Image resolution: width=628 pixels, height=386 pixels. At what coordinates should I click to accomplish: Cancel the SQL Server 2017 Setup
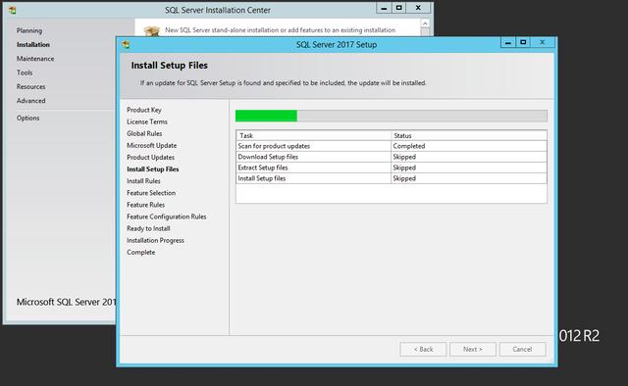click(x=522, y=349)
